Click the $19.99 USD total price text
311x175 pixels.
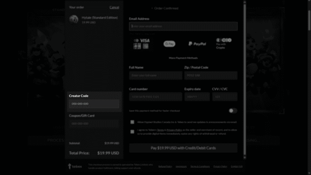pyautogui.click(x=108, y=153)
